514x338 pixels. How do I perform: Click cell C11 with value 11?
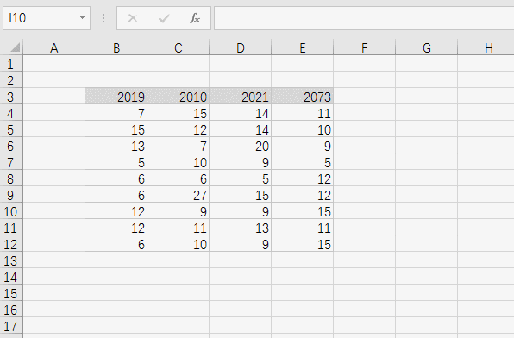[x=178, y=228]
